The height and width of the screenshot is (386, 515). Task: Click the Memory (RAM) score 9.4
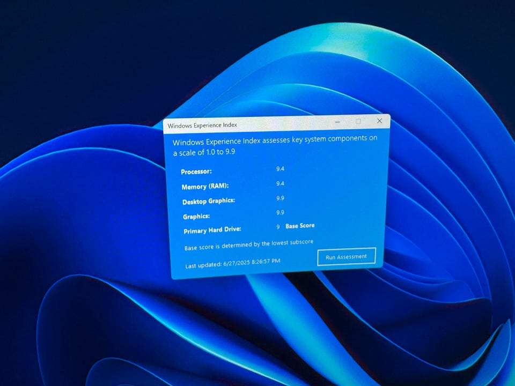click(280, 183)
